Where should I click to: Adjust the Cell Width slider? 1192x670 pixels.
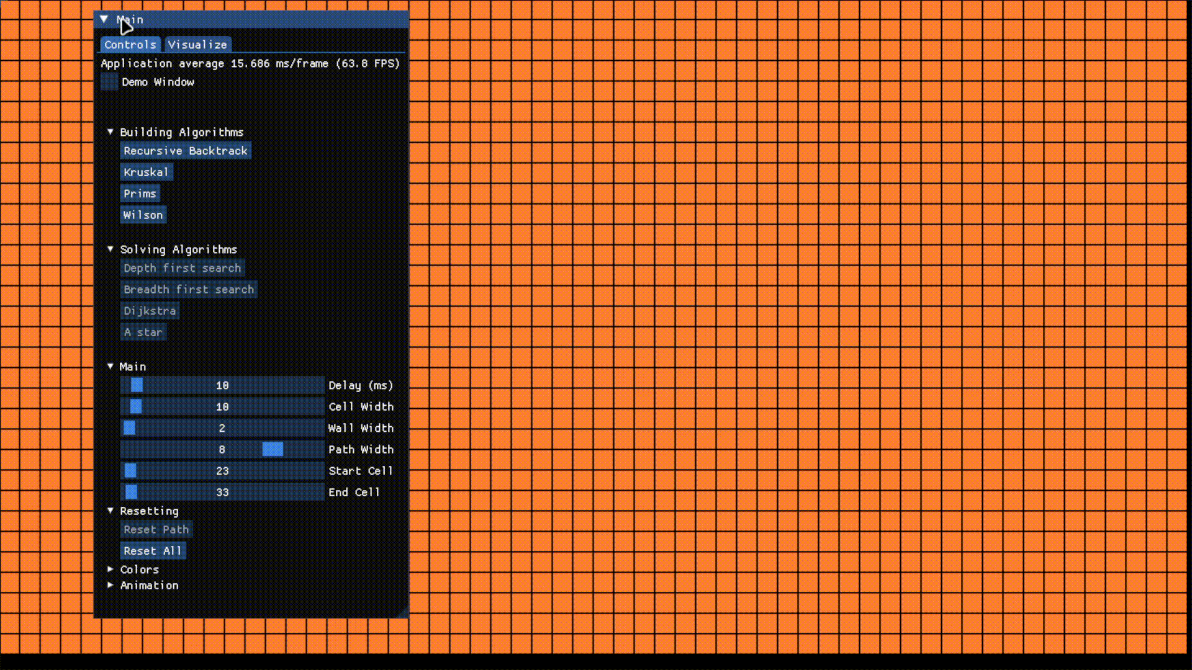222,406
